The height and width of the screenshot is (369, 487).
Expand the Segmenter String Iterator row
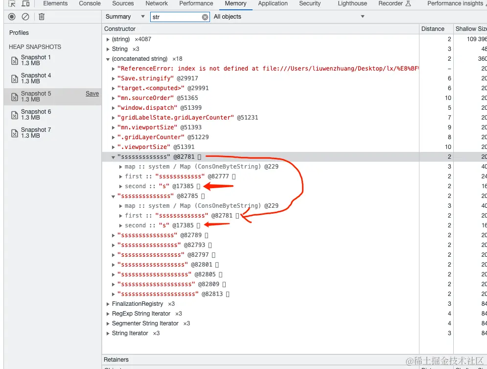pyautogui.click(x=108, y=323)
